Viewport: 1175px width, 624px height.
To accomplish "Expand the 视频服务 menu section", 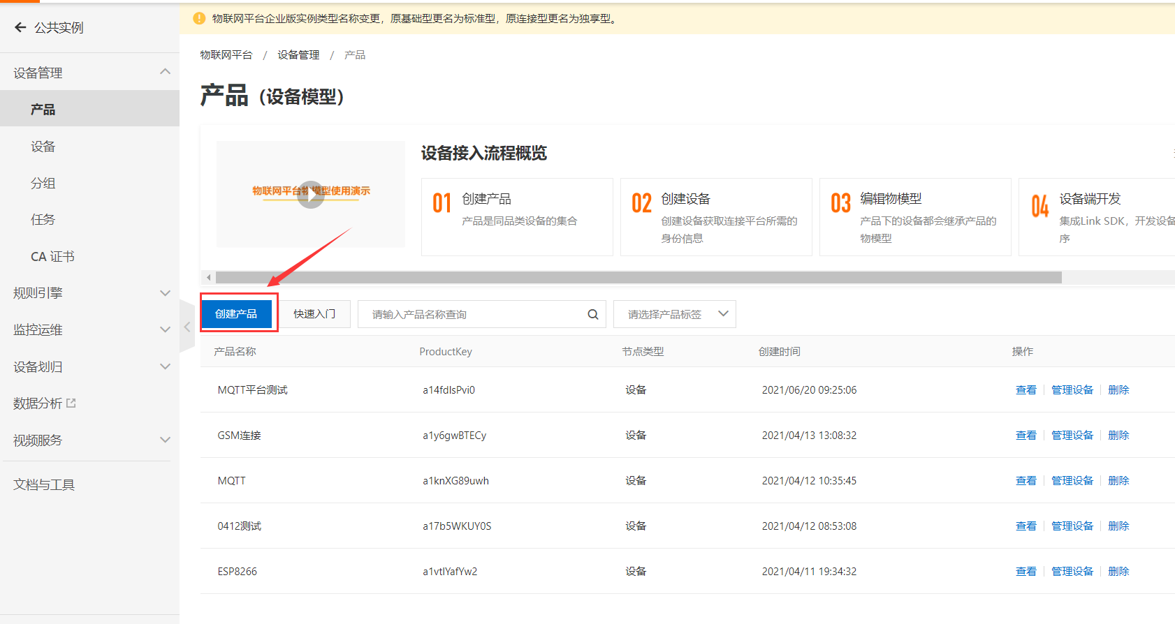I will [x=165, y=440].
